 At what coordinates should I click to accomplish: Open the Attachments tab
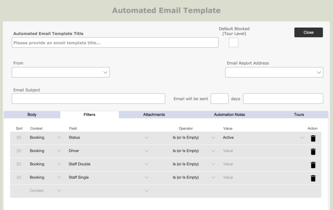point(154,114)
